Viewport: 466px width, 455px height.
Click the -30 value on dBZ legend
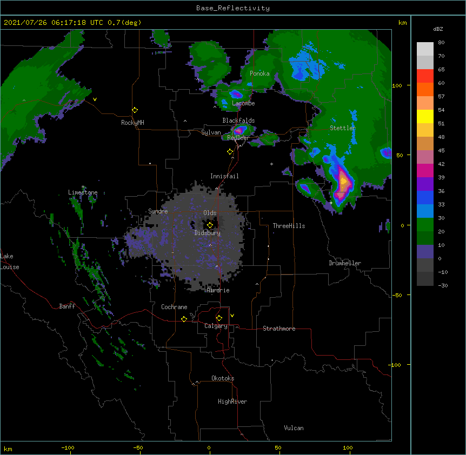click(x=443, y=285)
